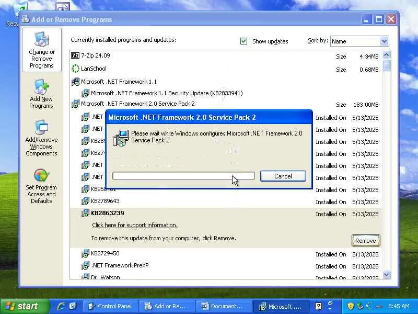
Task: Click the KB2789643 update icon
Action: click(85, 201)
